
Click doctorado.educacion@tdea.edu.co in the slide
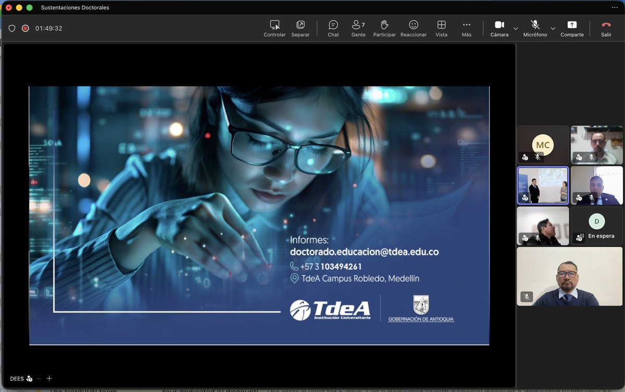pos(364,252)
